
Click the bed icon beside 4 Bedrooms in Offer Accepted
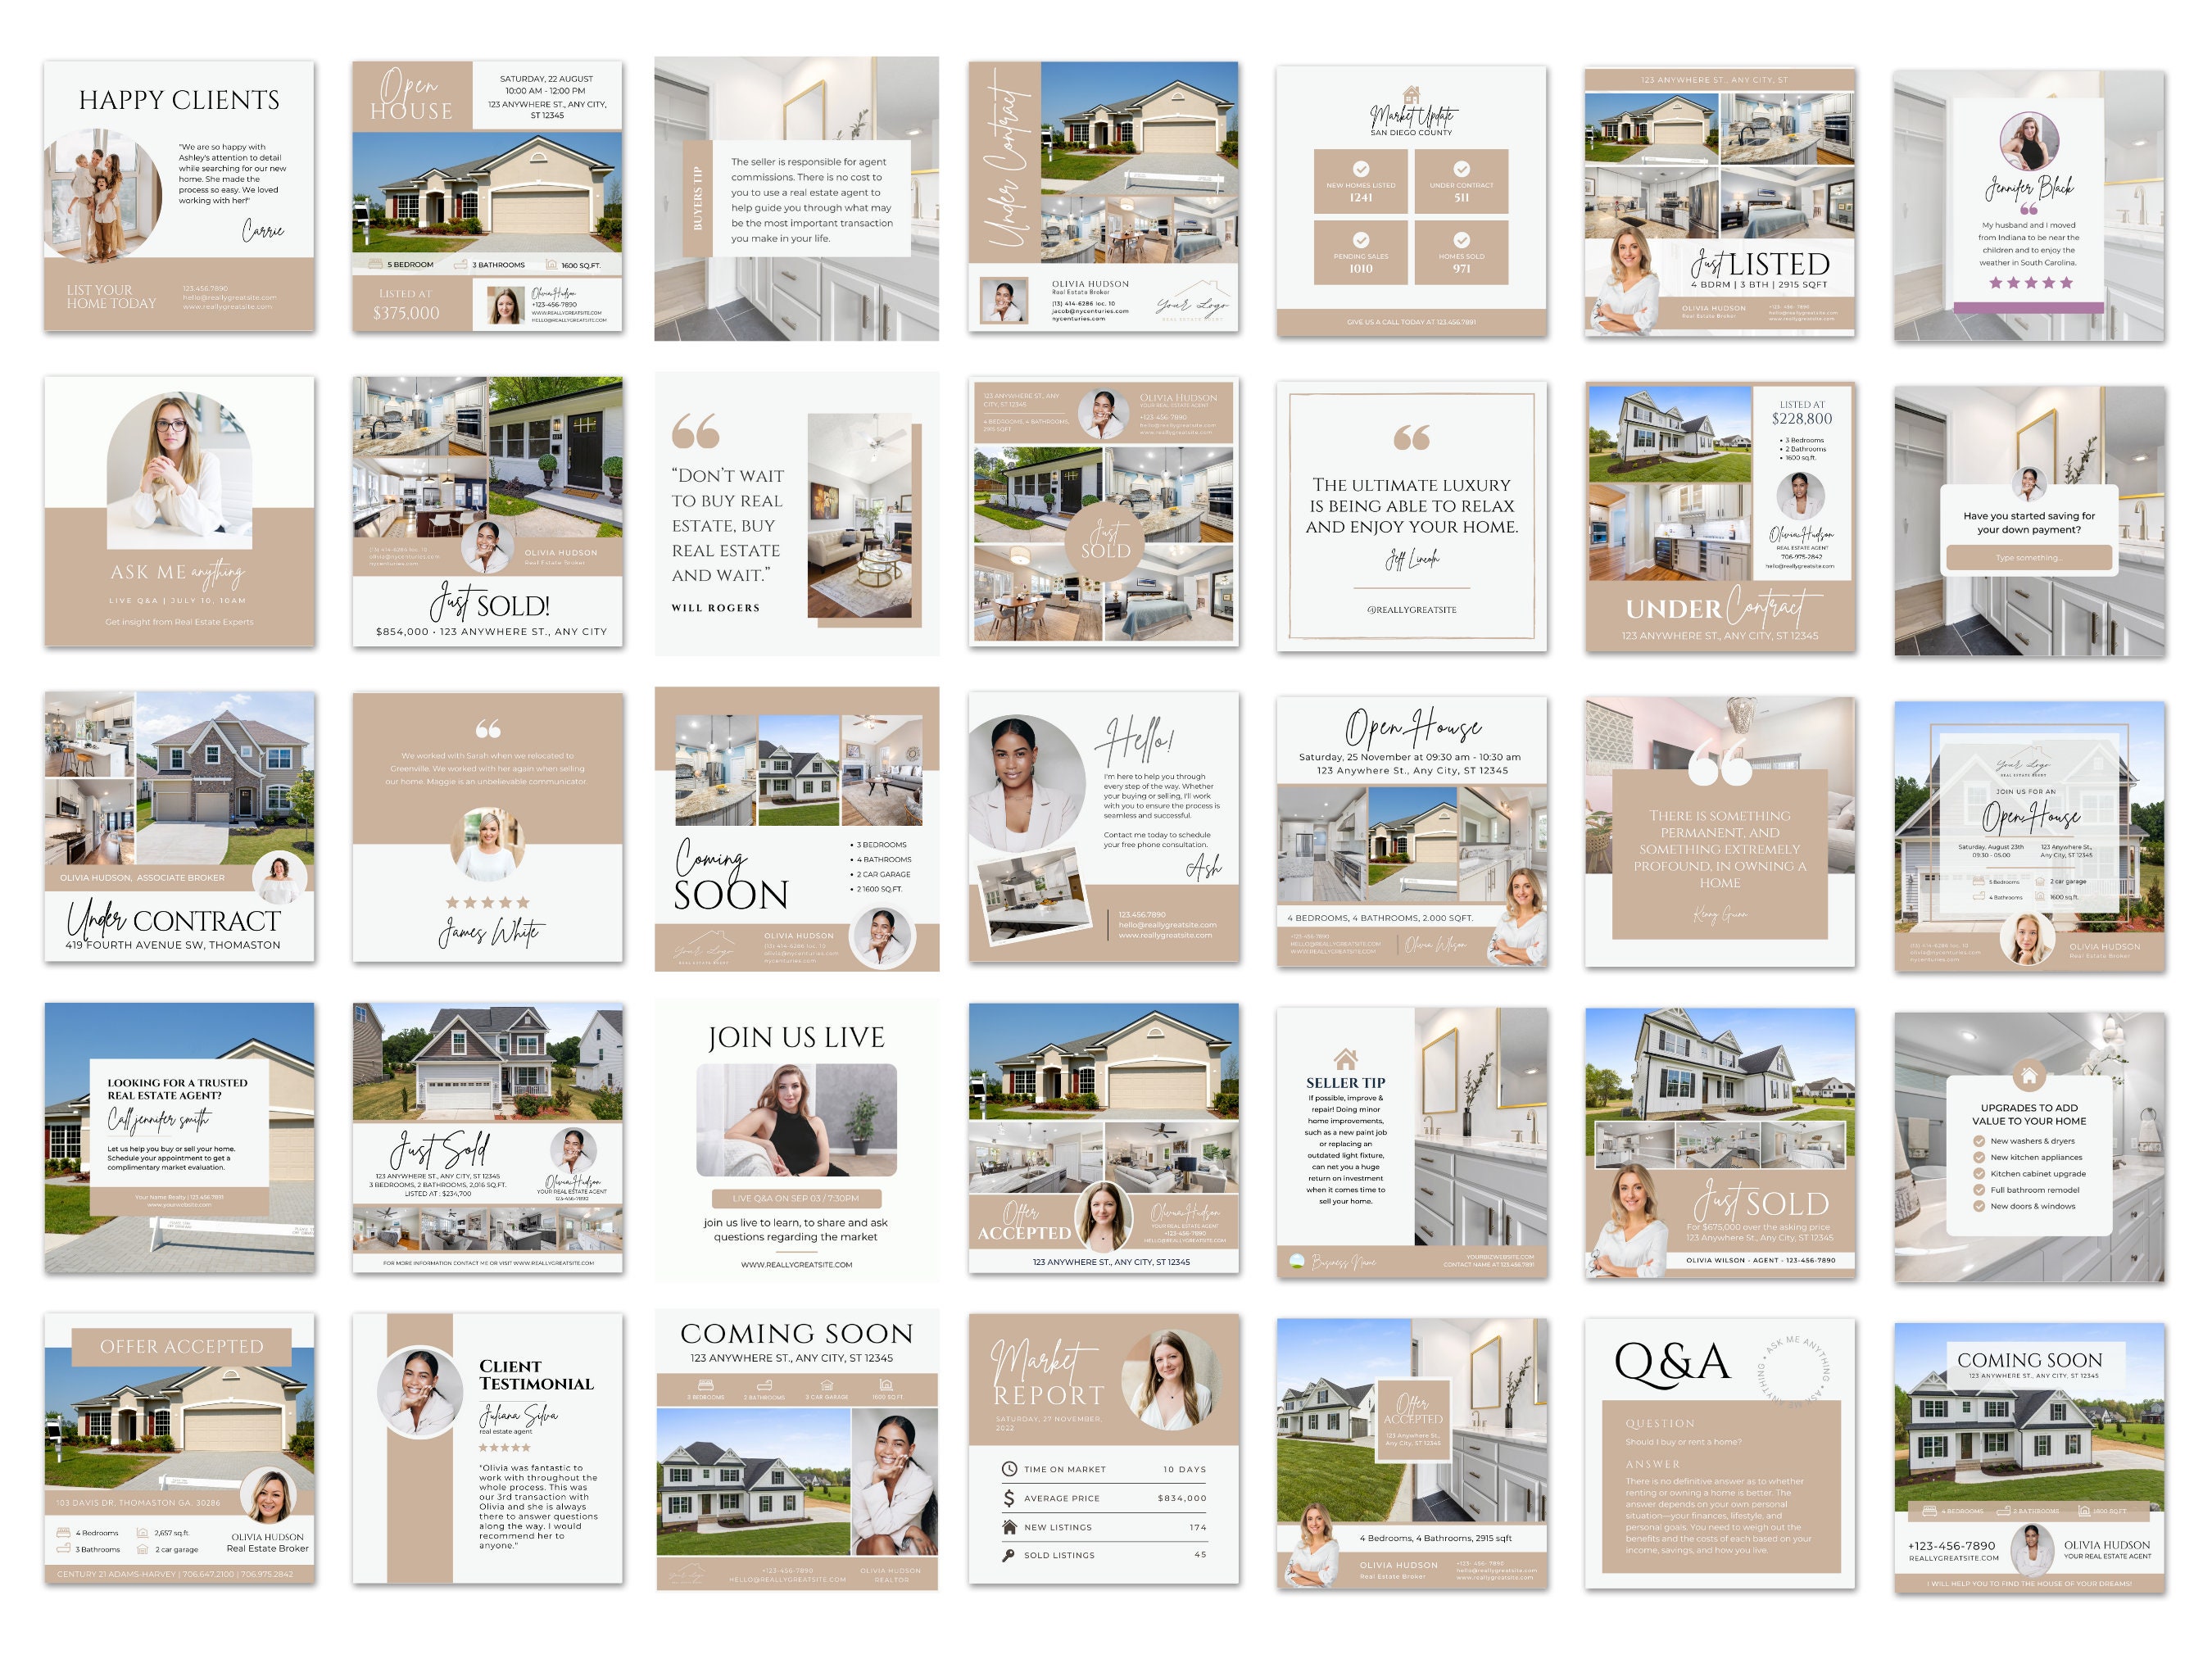tap(64, 1532)
